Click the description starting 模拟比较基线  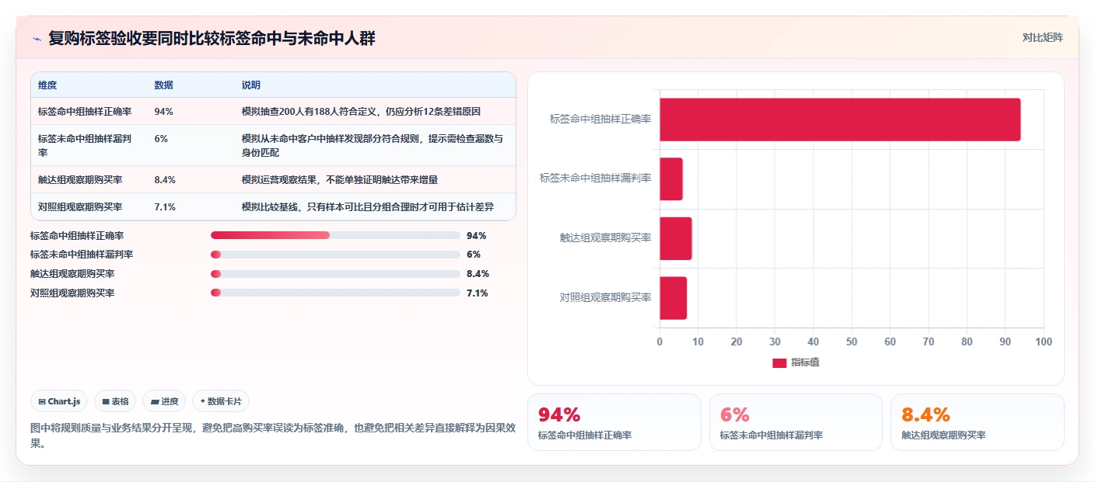pos(368,206)
